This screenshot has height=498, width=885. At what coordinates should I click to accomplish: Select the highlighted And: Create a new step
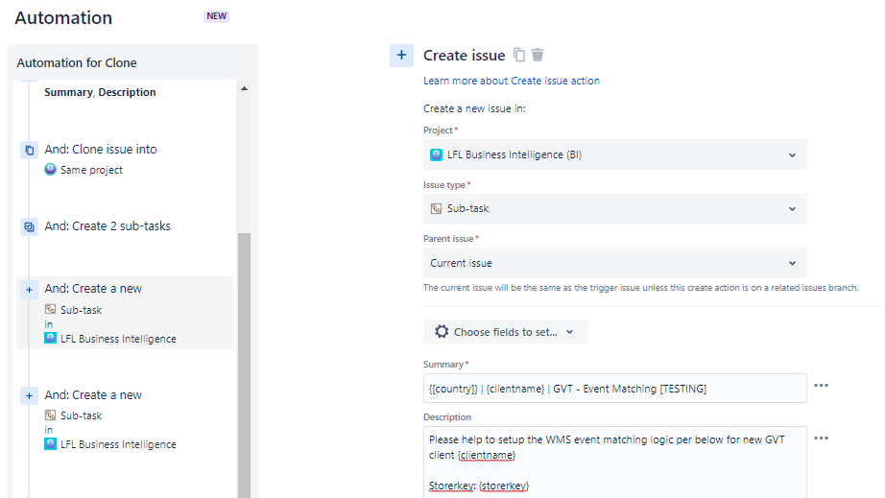(125, 313)
